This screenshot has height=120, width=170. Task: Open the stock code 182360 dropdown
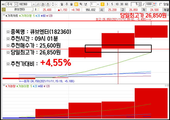coord(33,4)
